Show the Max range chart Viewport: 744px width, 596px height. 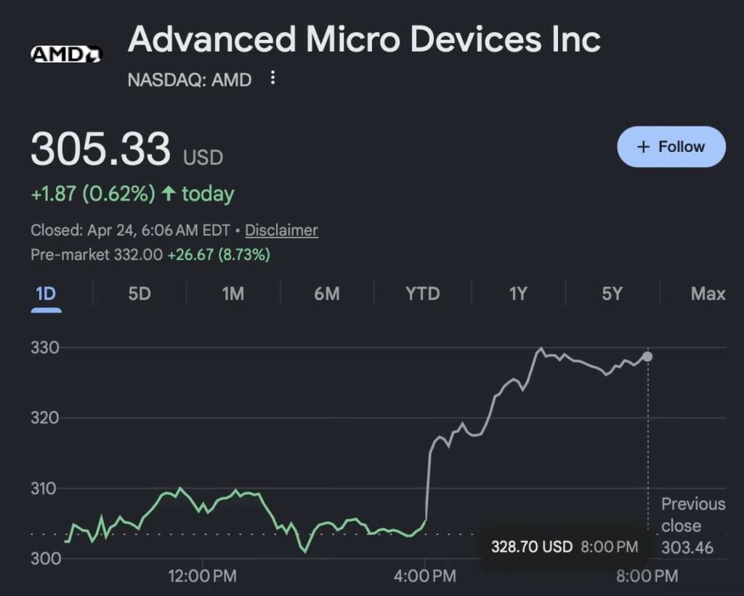point(708,294)
